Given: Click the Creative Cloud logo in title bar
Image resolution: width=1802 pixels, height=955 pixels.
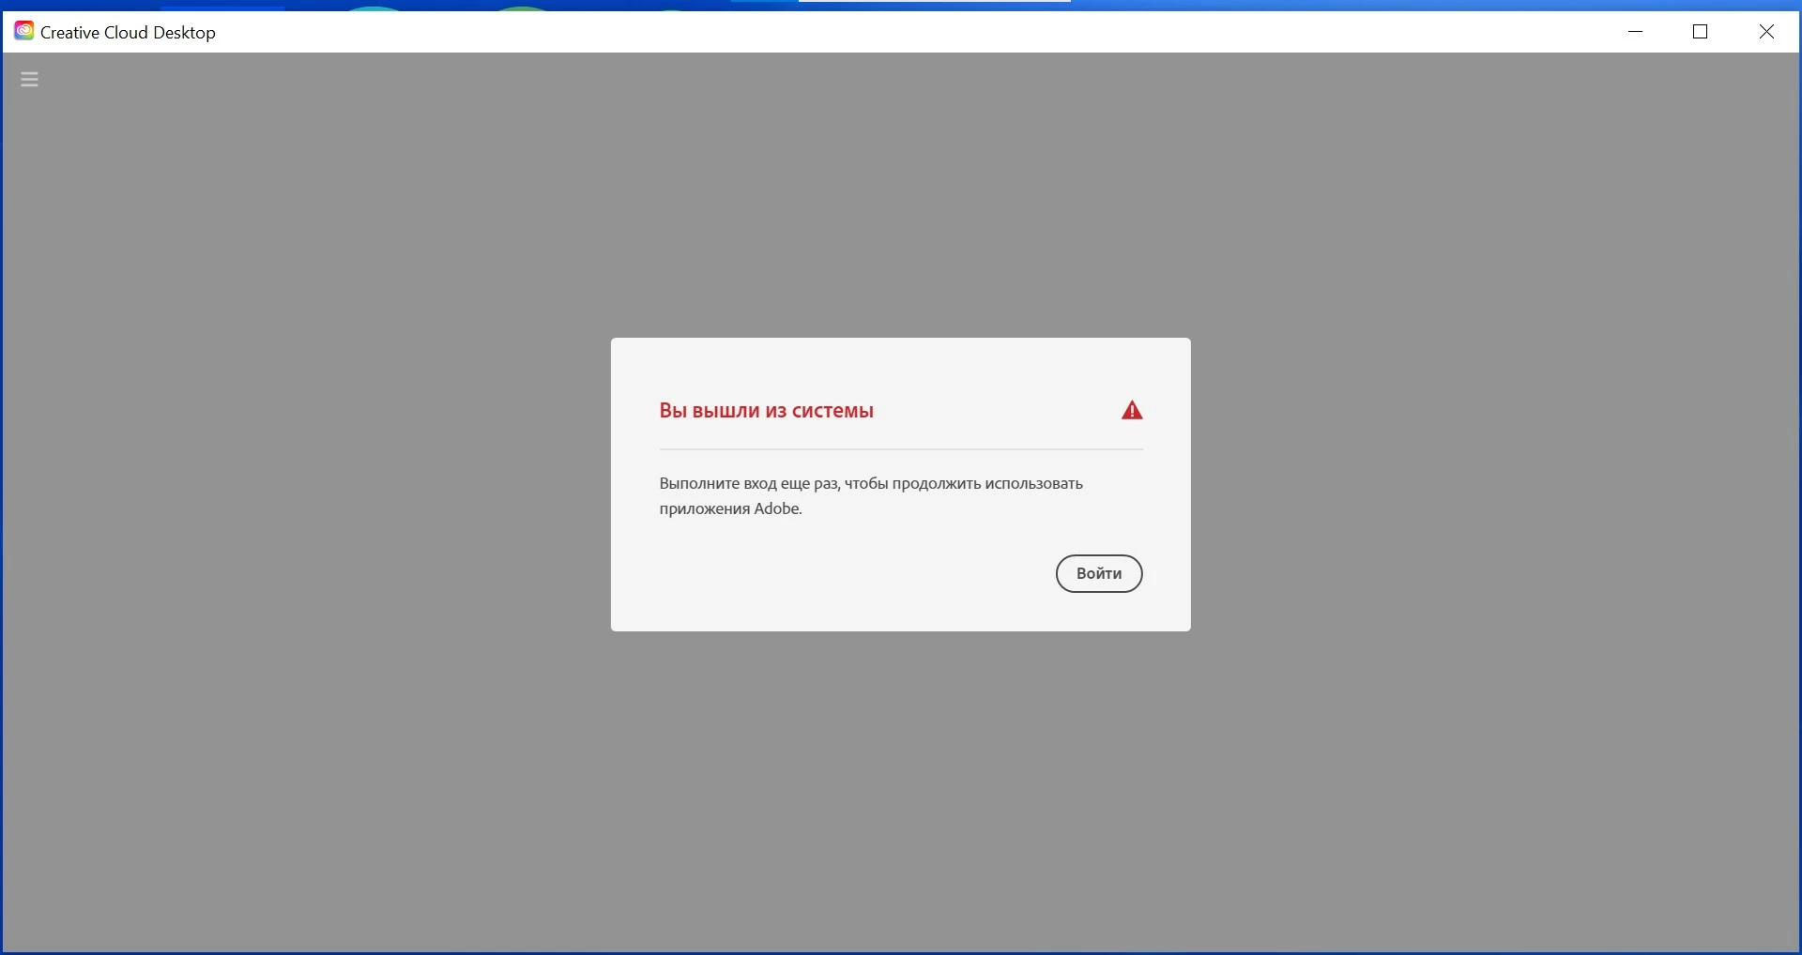Looking at the screenshot, I should pyautogui.click(x=23, y=31).
